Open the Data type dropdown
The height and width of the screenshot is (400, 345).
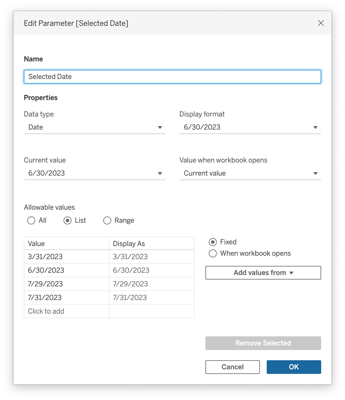pos(95,127)
